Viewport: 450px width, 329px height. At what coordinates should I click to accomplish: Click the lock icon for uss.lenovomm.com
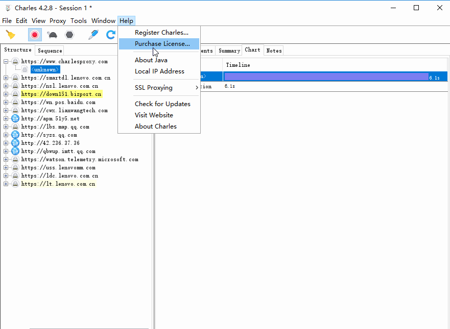coord(15,167)
